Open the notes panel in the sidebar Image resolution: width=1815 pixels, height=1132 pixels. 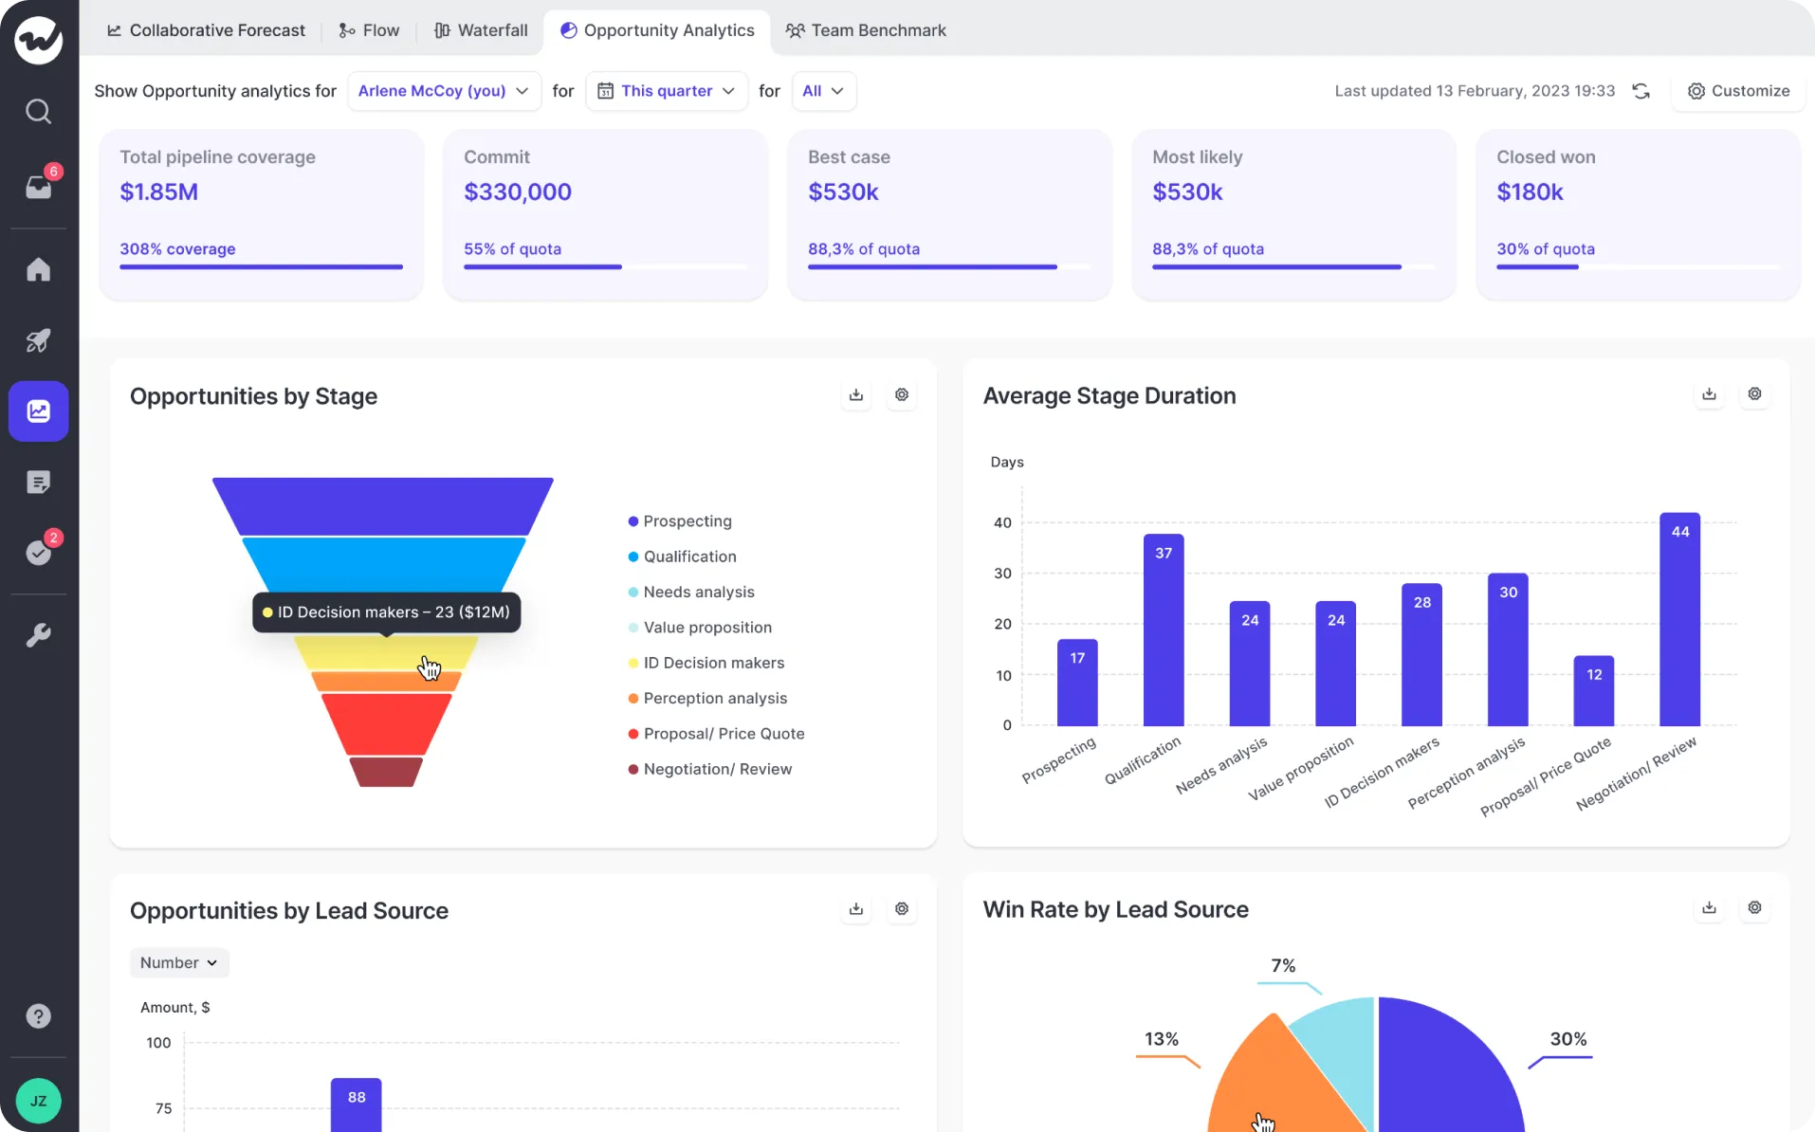click(x=39, y=482)
